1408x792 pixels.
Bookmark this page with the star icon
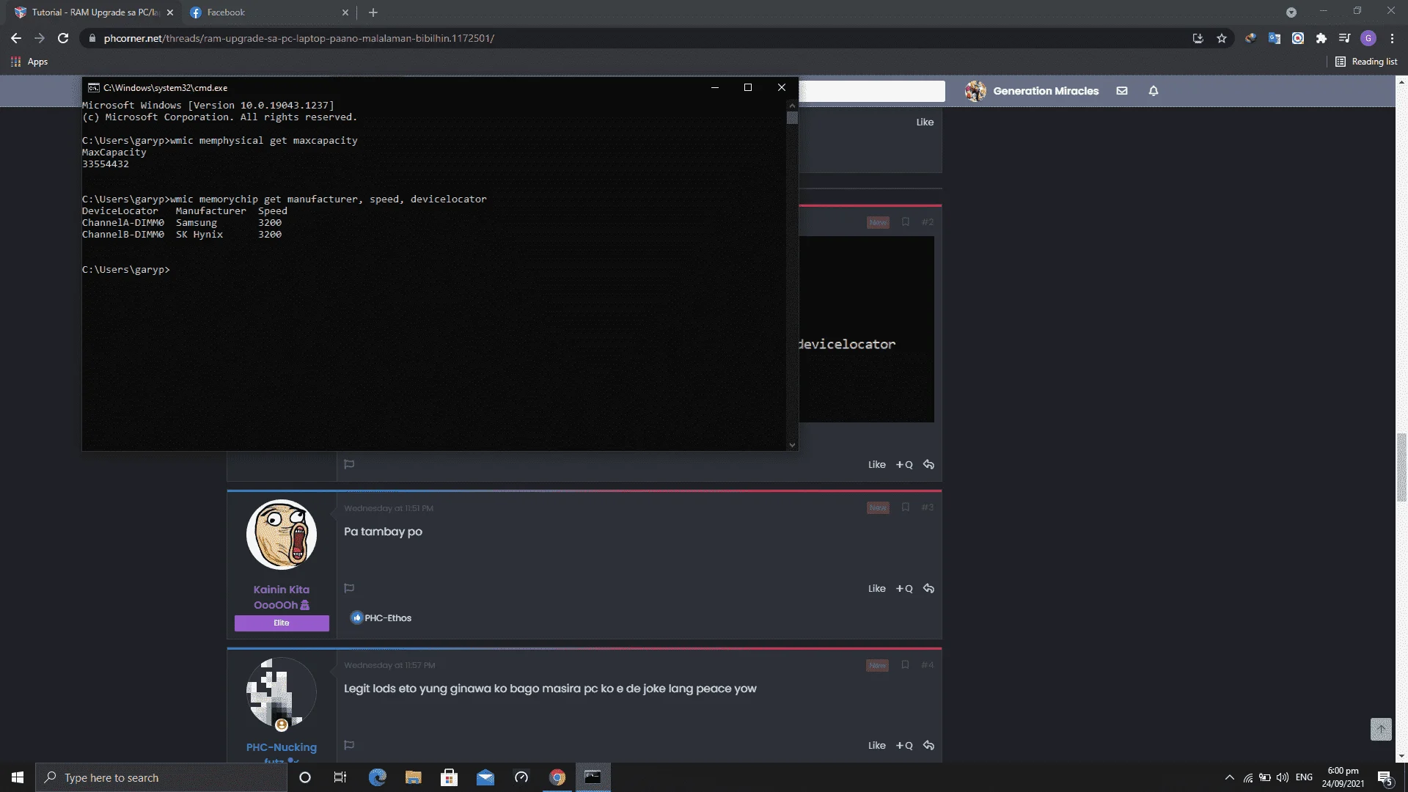click(1222, 38)
